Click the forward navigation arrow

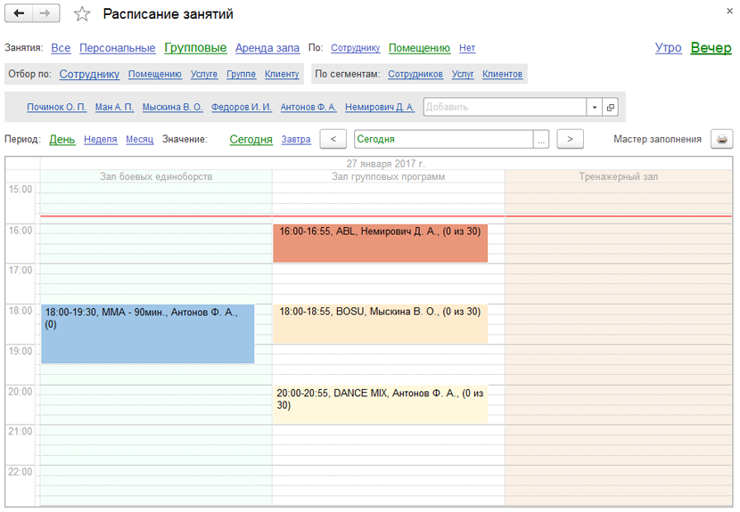coord(46,13)
